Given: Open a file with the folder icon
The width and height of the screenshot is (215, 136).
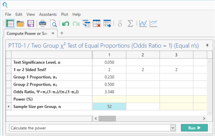Looking at the screenshot, I should click(x=20, y=24).
